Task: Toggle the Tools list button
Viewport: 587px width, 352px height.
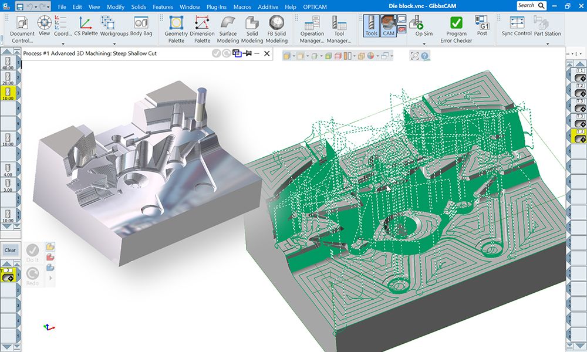Action: pos(371,27)
